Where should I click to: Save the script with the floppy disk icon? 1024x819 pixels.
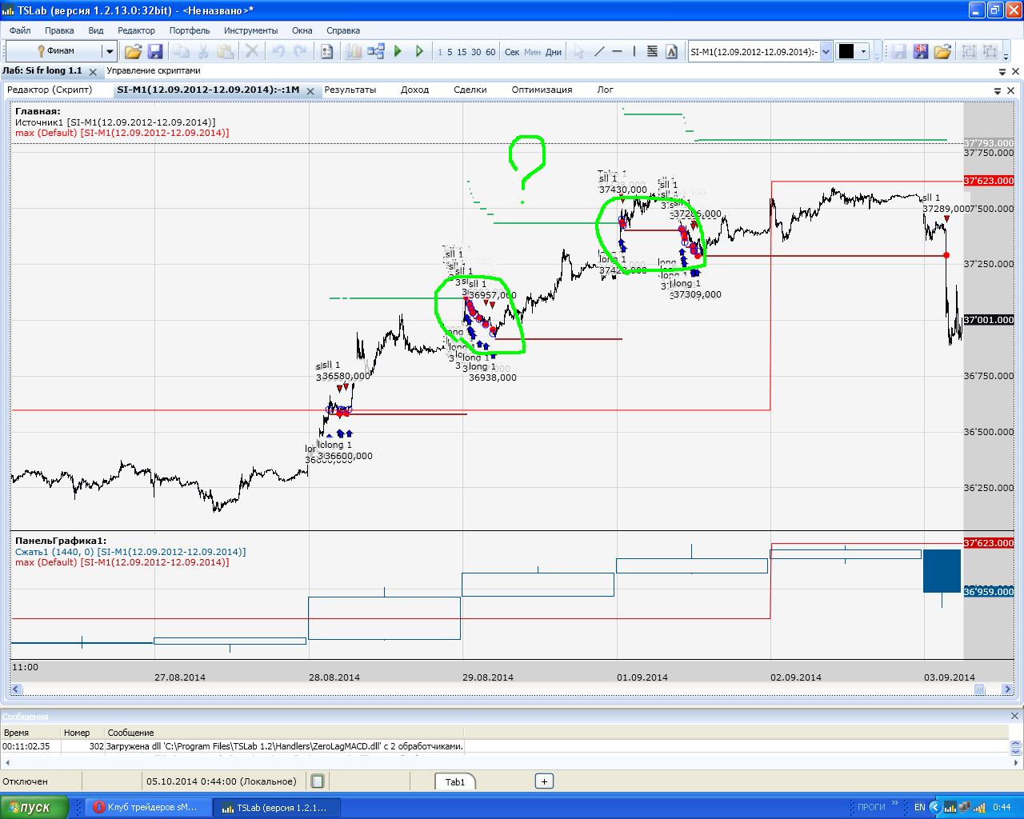tap(155, 51)
